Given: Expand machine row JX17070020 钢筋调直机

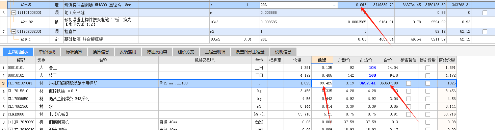Looking at the screenshot, I should click(x=10, y=122).
